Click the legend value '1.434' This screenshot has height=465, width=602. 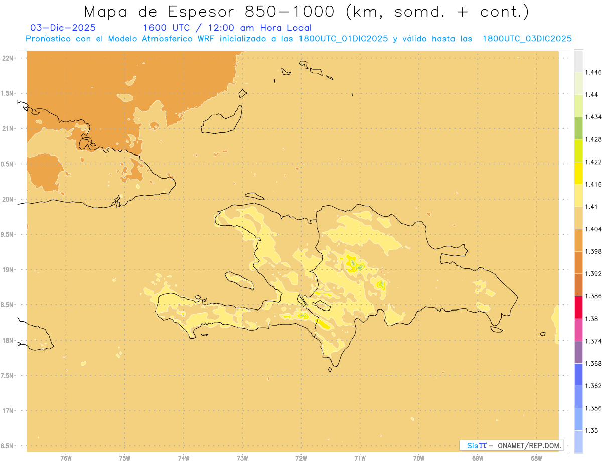click(x=593, y=117)
